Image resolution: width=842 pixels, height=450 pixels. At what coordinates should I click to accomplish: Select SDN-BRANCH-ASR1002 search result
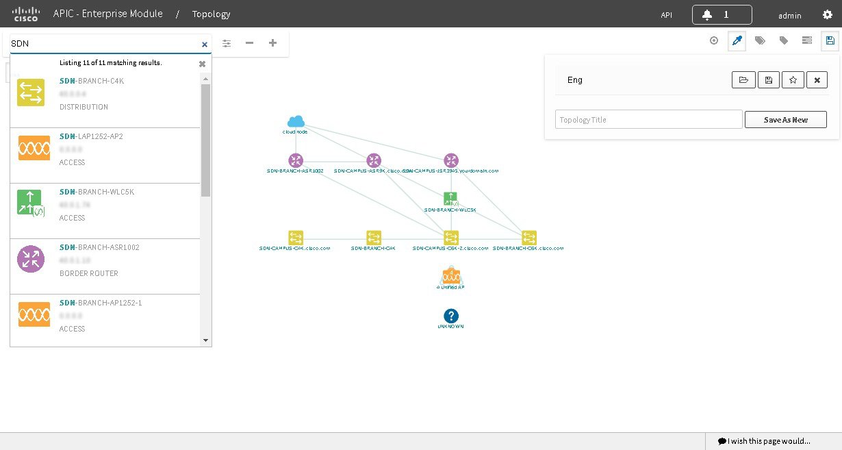[105, 266]
